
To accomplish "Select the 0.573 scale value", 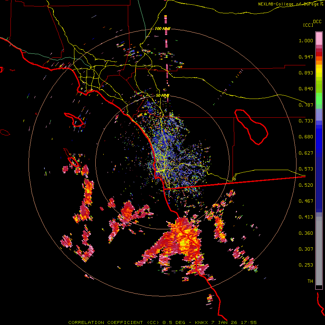I will pos(306,169).
